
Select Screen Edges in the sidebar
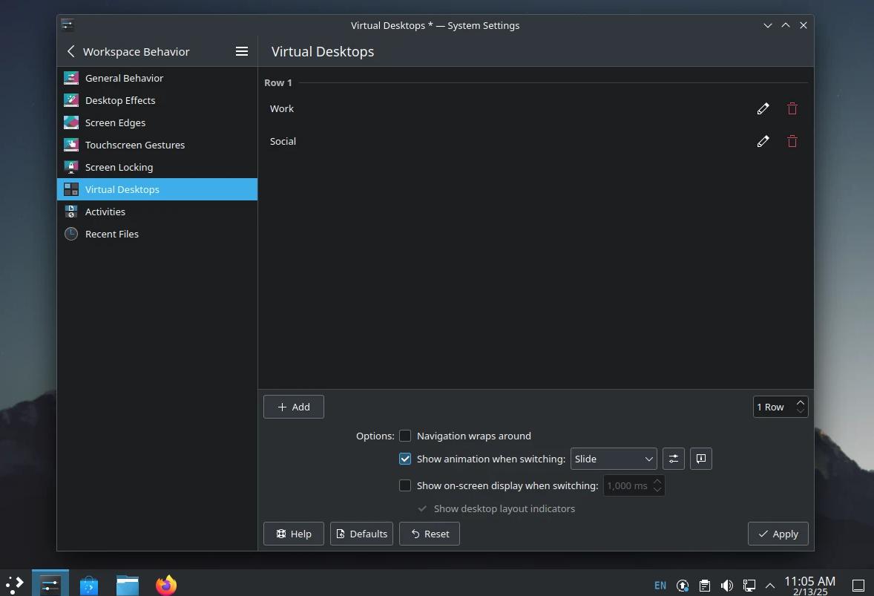(116, 122)
